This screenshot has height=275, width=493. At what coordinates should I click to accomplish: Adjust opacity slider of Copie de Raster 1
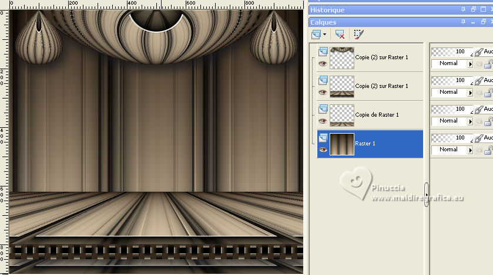click(452, 109)
